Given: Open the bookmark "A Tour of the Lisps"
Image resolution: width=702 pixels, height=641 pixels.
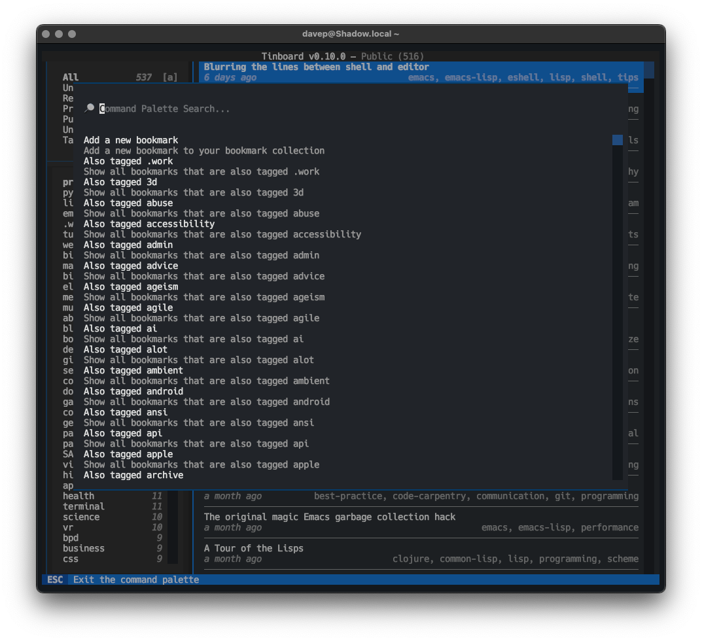Looking at the screenshot, I should [x=254, y=548].
